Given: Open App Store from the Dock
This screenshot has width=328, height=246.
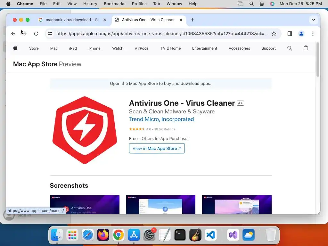Looking at the screenshot, I should point(134,235).
